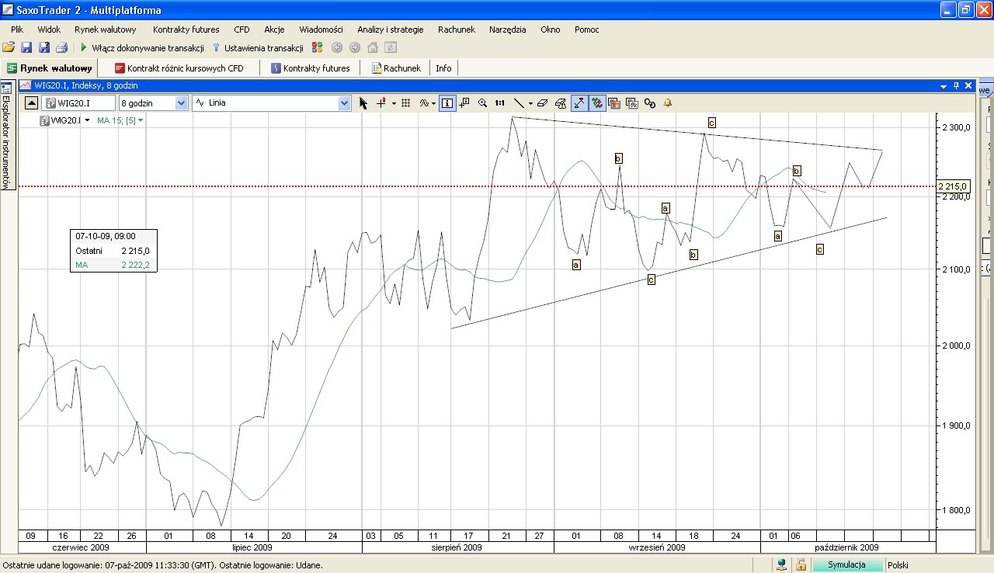Click the 1:1 reset zoom icon
This screenshot has height=573, width=994.
[499, 103]
